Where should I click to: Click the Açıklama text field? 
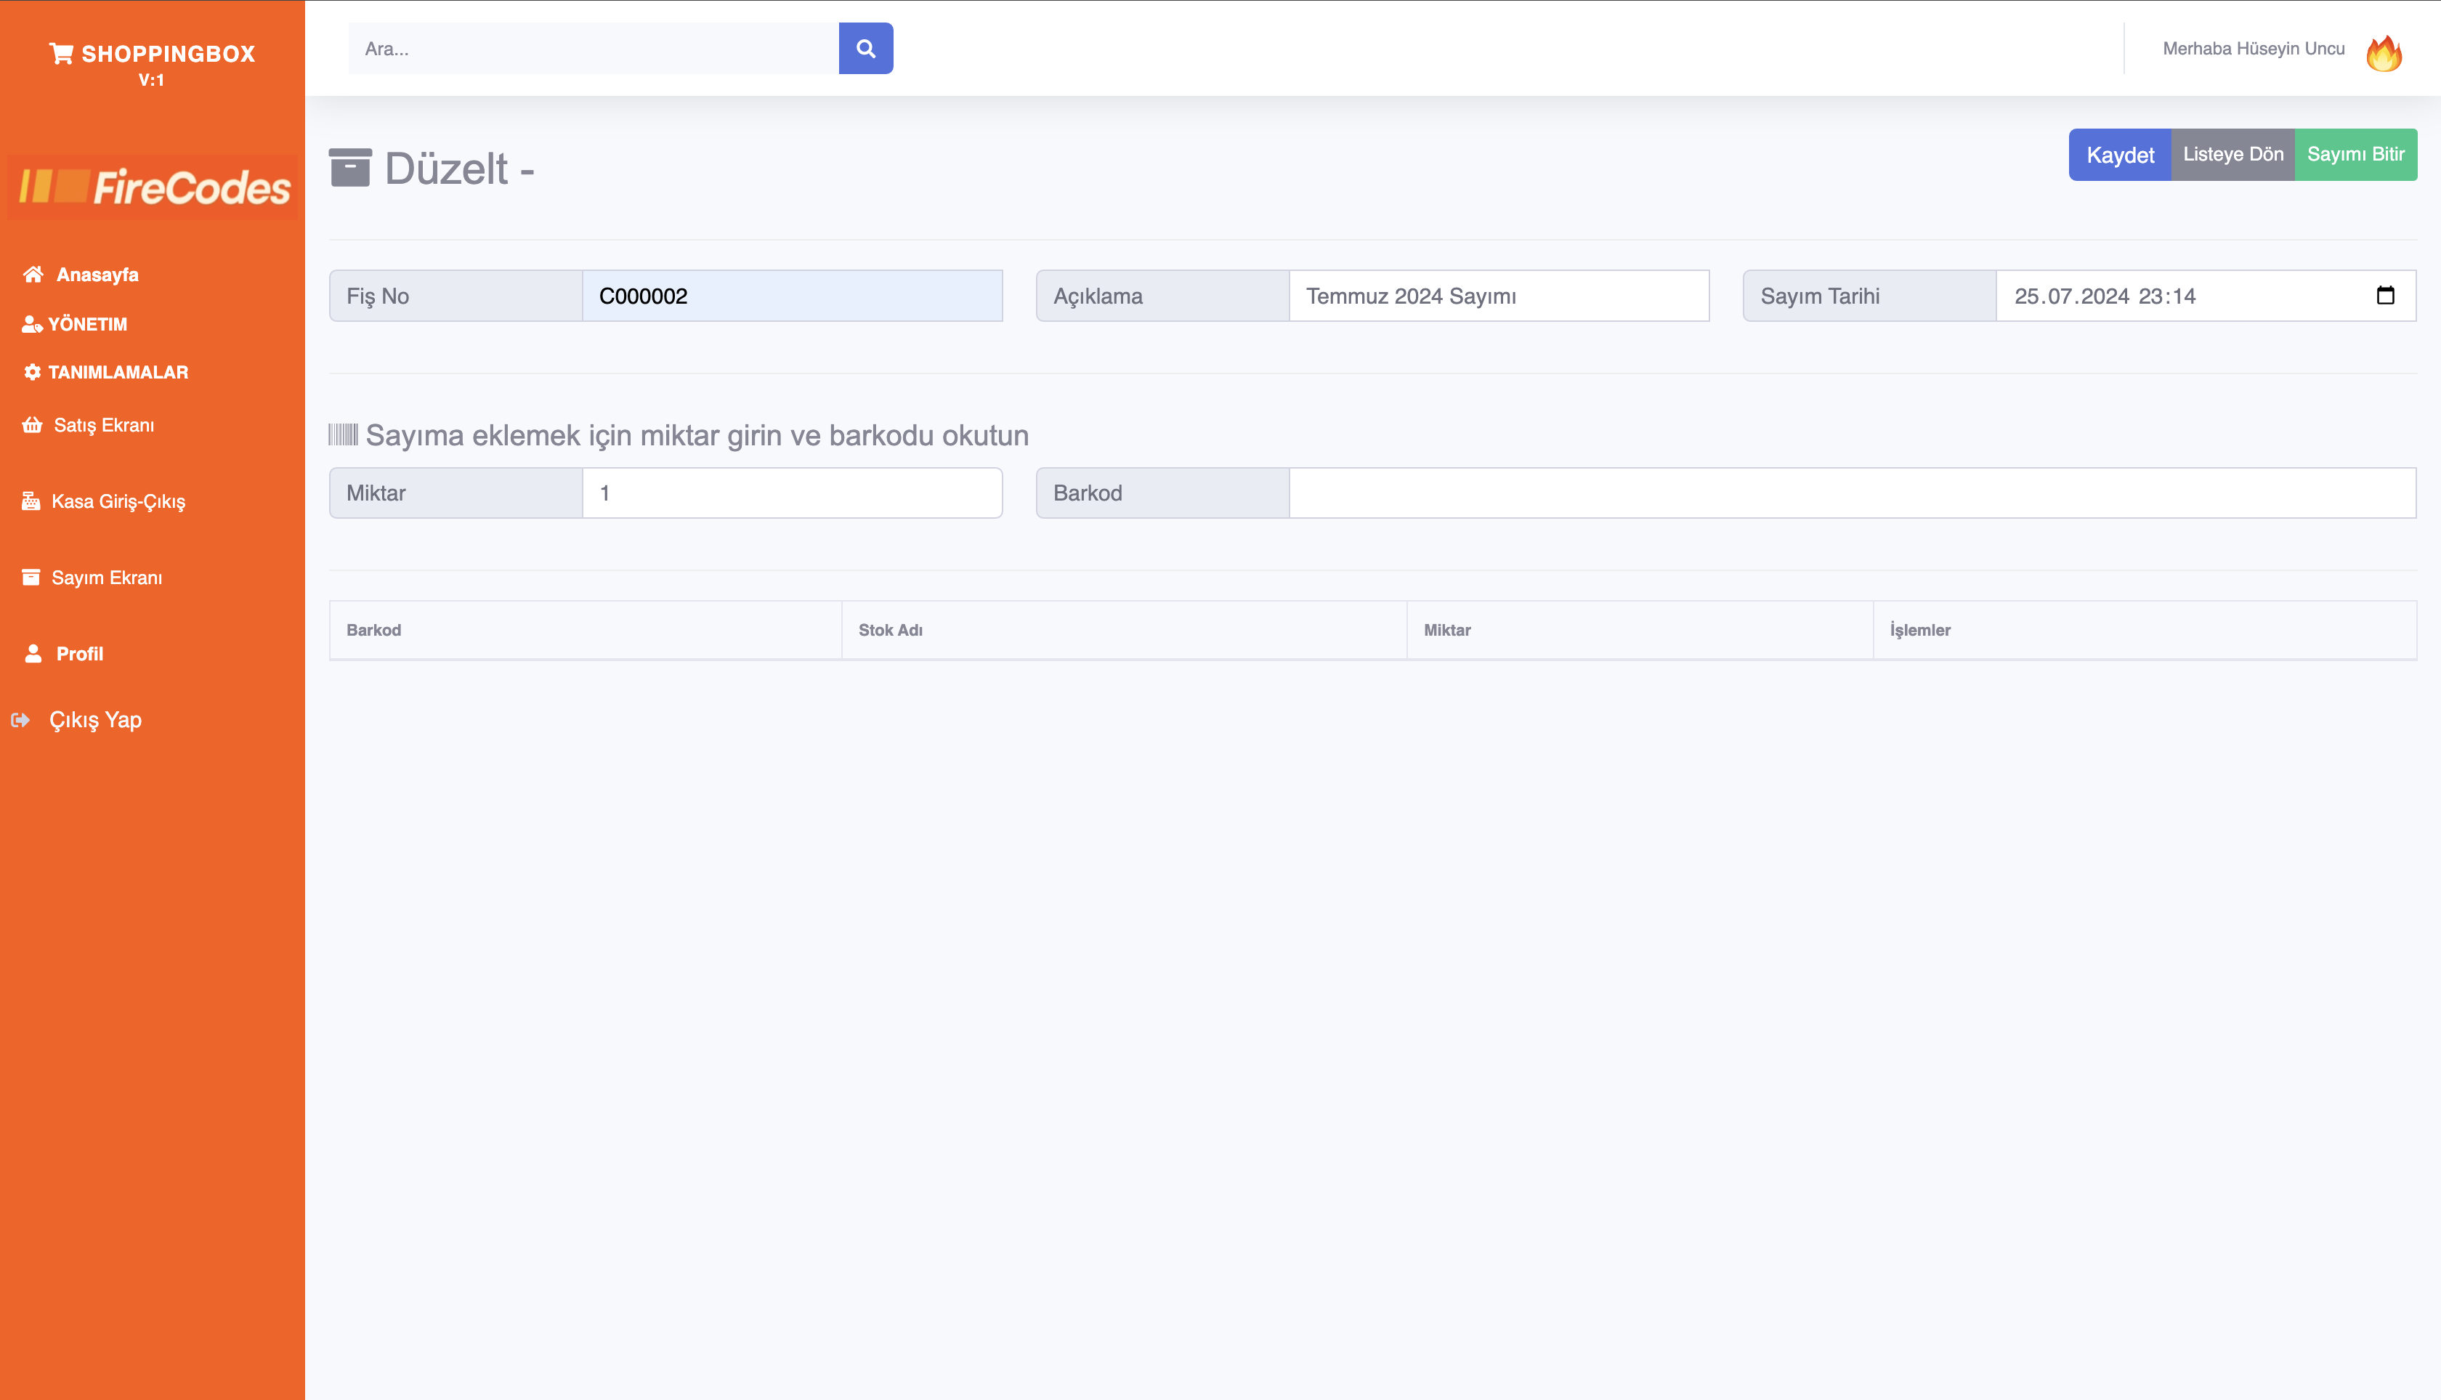[1498, 296]
